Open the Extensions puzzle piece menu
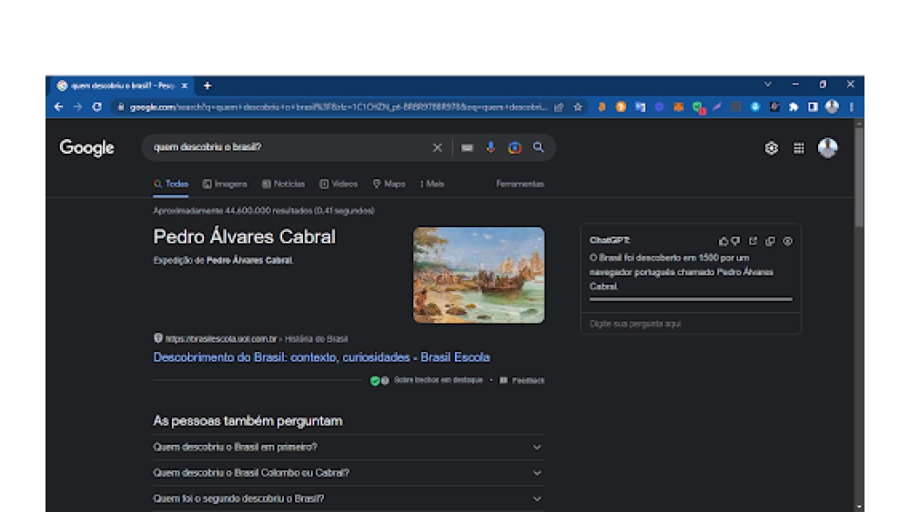The width and height of the screenshot is (910, 512). tap(794, 106)
